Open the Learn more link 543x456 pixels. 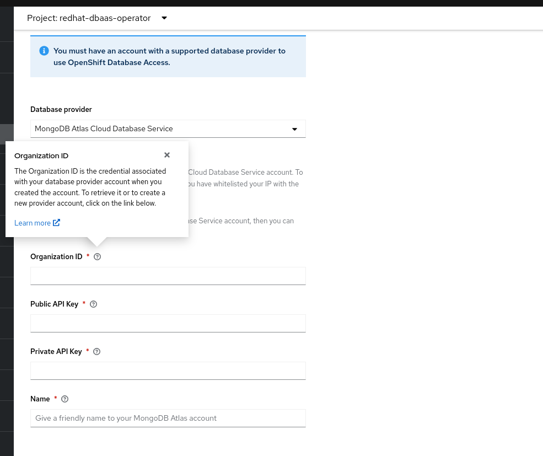(x=37, y=223)
